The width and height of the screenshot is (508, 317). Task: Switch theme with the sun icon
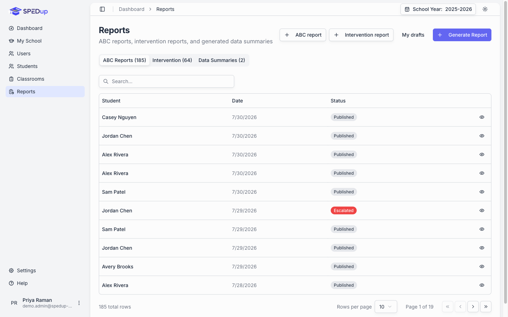tap(485, 9)
